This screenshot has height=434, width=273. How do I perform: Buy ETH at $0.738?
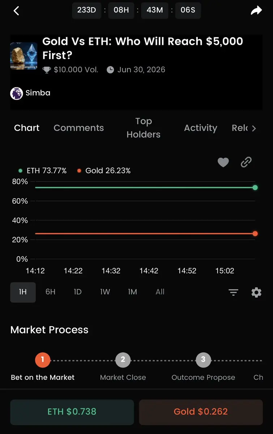coord(72,412)
